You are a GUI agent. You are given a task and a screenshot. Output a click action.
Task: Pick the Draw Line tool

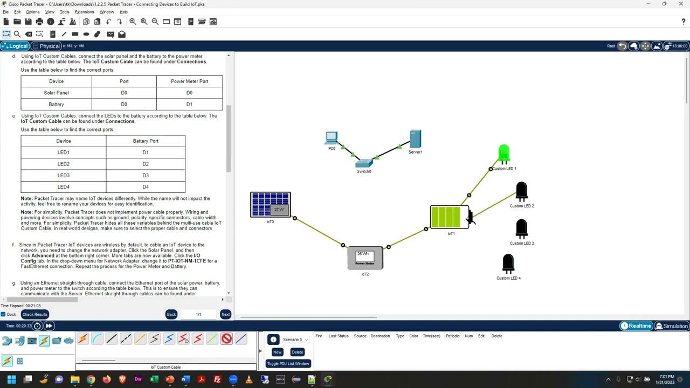(x=64, y=34)
